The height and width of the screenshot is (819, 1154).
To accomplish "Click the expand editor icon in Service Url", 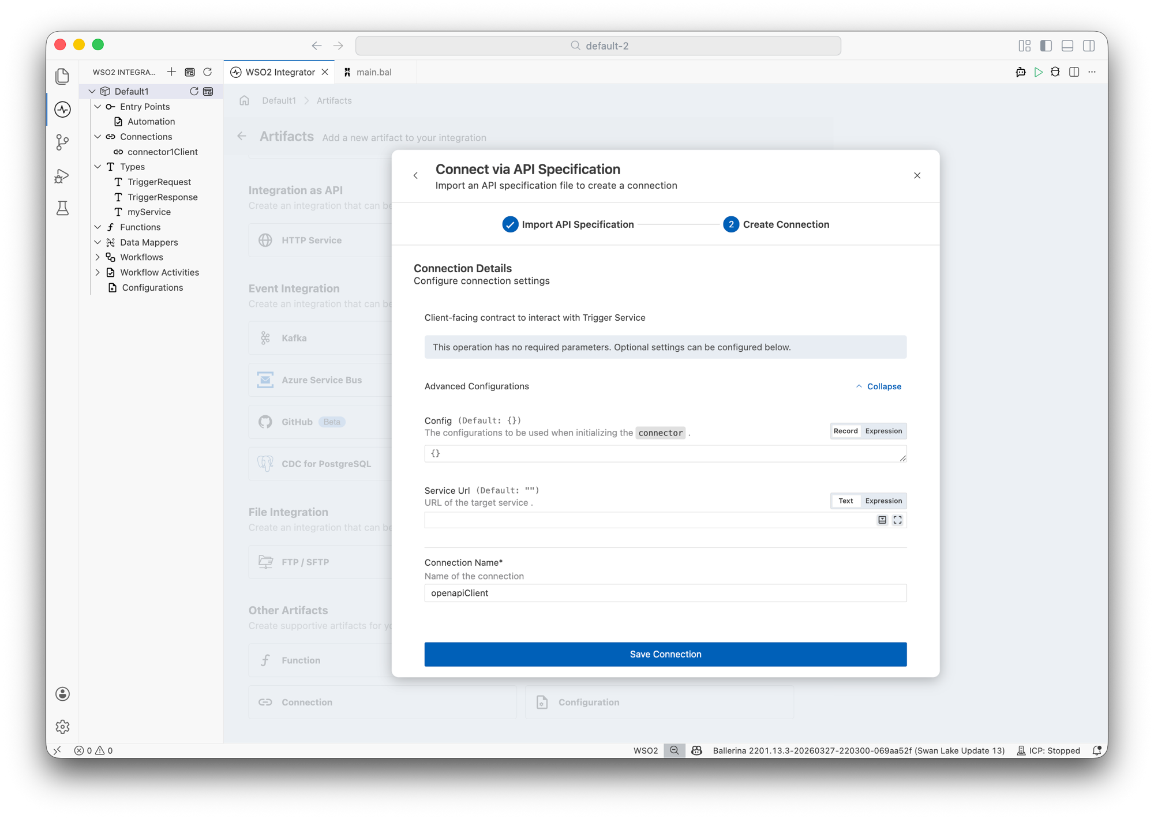I will pos(898,520).
